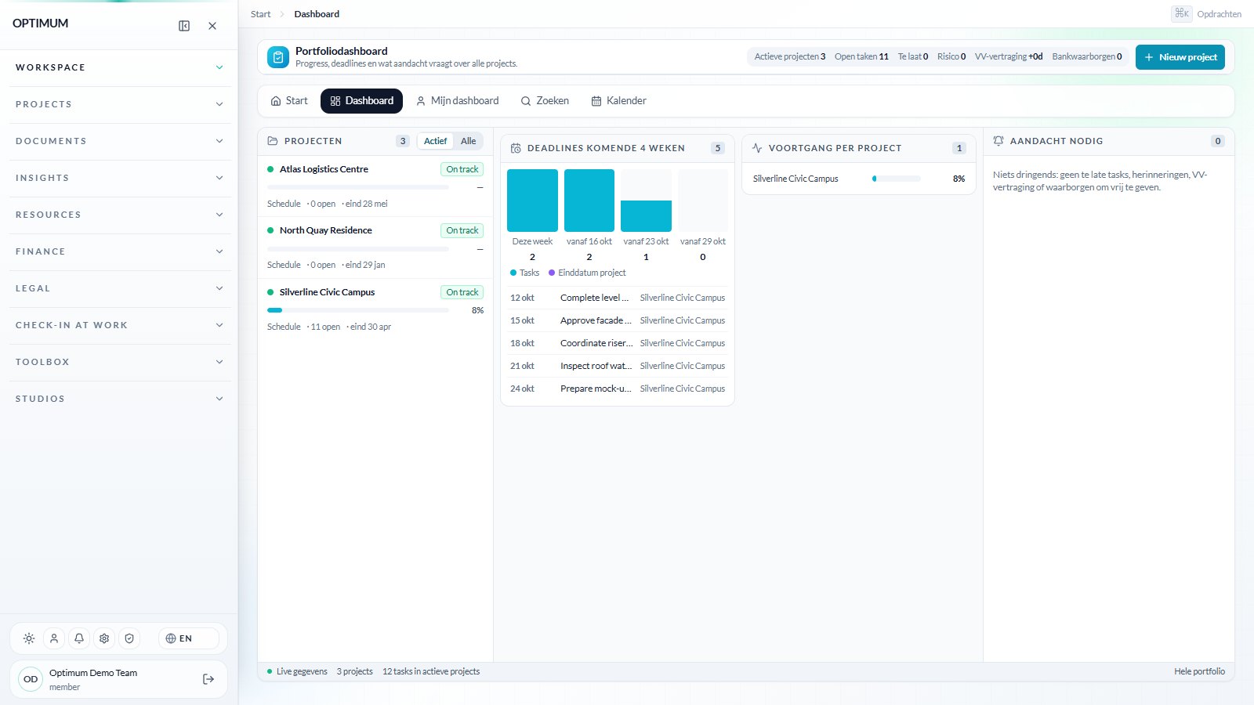Screen dimensions: 1254x705
Task: Click the command-K shortcut icon
Action: point(1182,13)
